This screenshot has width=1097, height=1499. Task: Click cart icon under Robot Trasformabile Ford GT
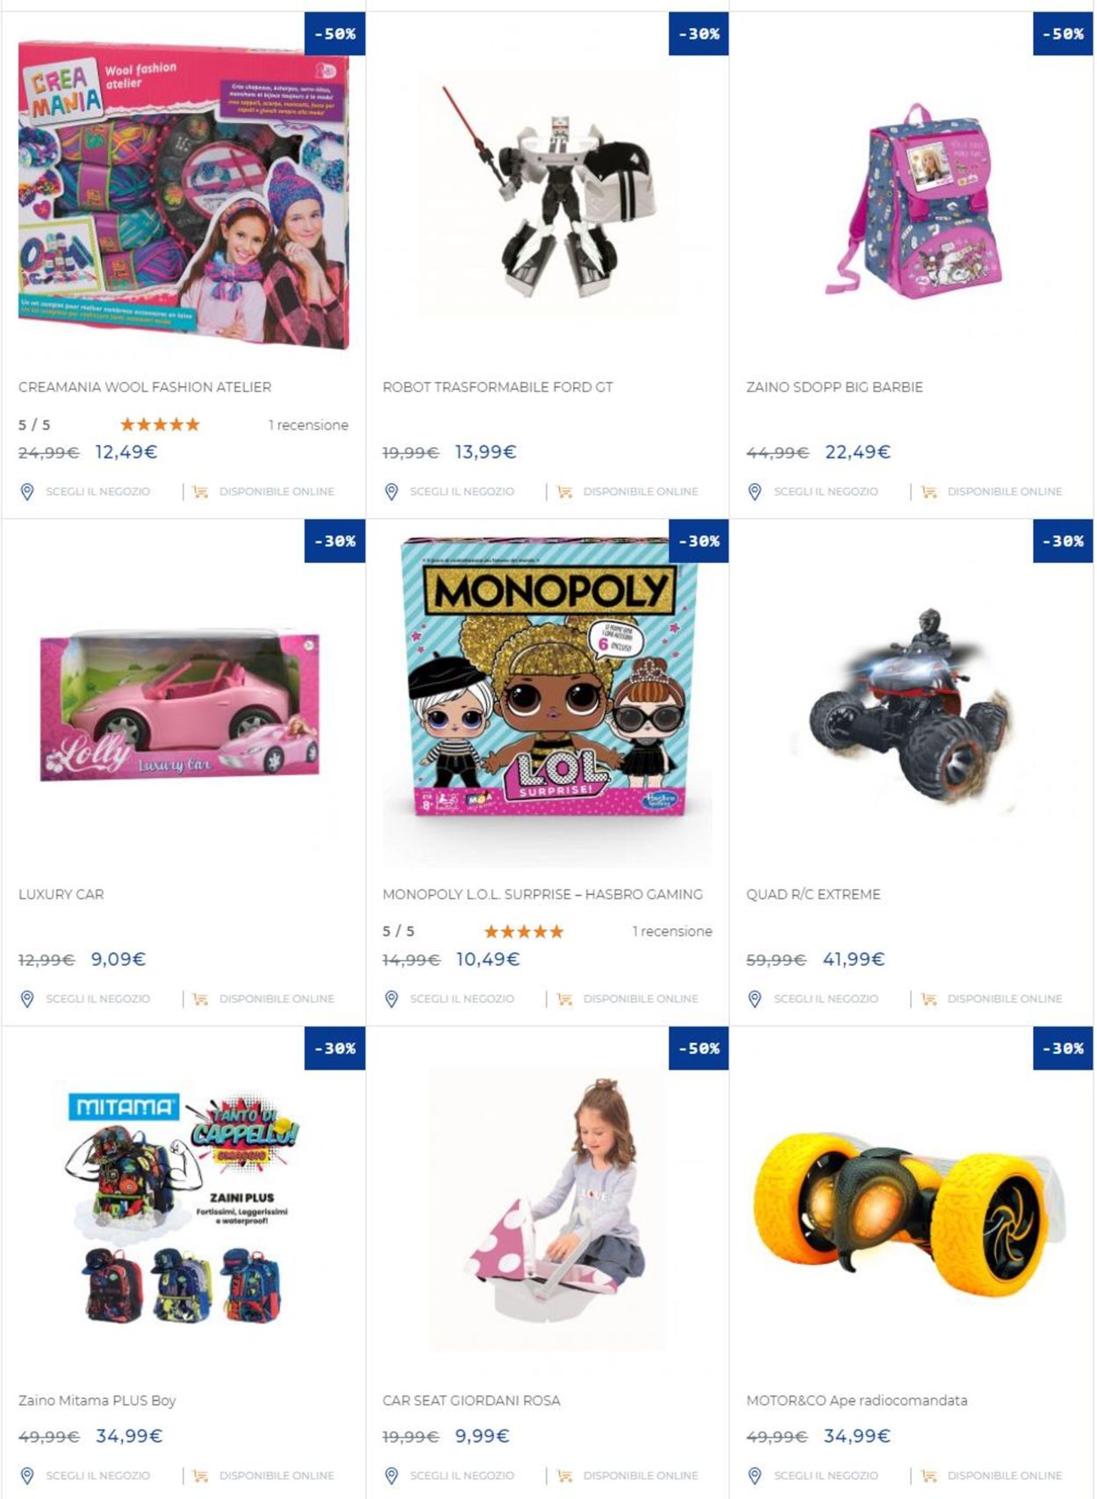(564, 492)
